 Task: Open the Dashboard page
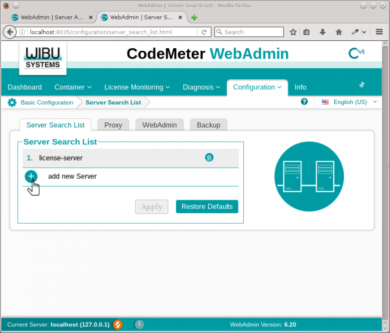(25, 87)
